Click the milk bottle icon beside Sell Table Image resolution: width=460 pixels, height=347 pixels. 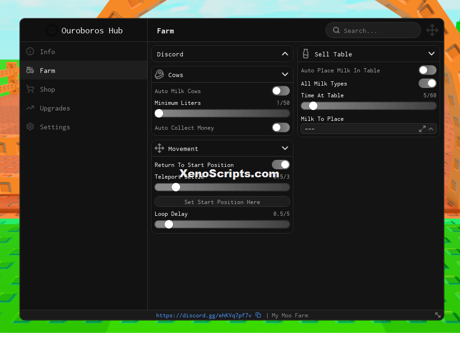305,54
